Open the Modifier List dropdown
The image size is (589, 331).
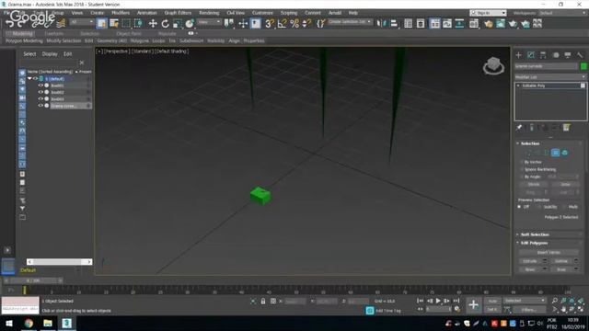point(550,77)
